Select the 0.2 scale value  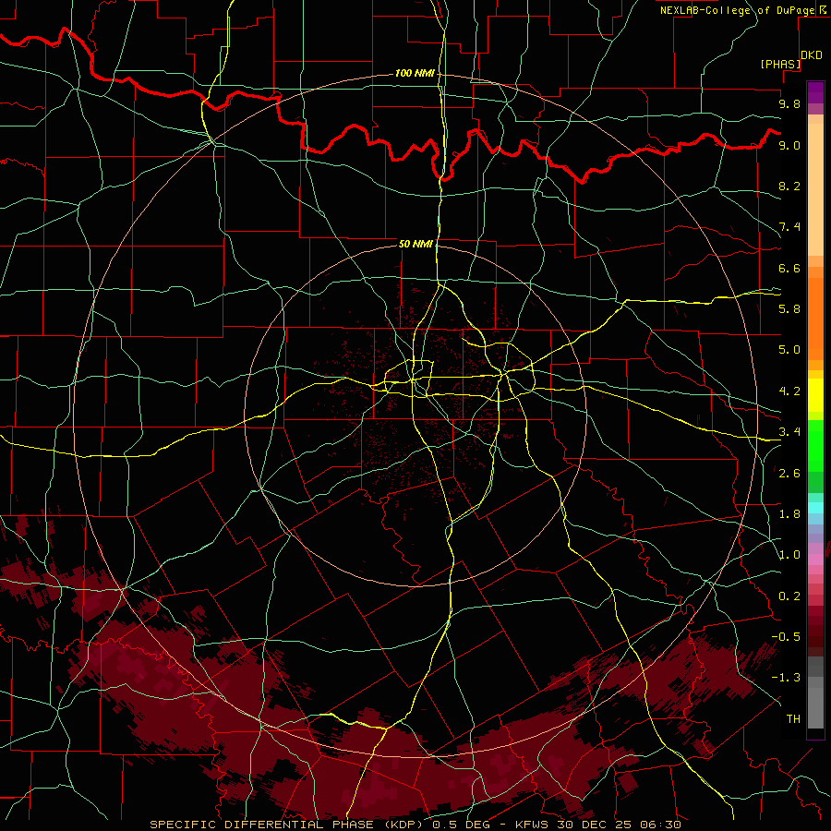[x=789, y=596]
